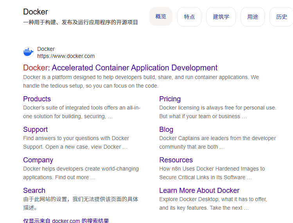Open the 历史 tab
The image size is (293, 223).
coord(281,17)
